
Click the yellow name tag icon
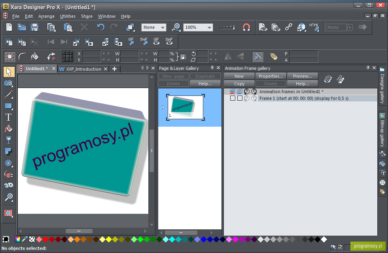click(273, 57)
